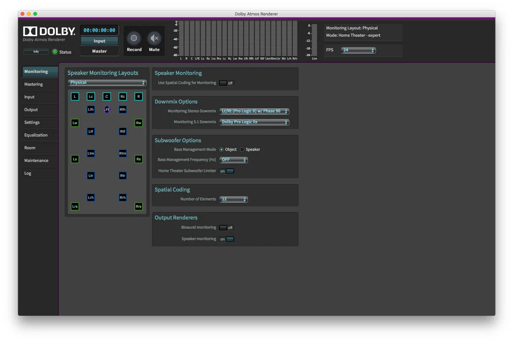
Task: Open the Log tab
Action: tap(40, 173)
